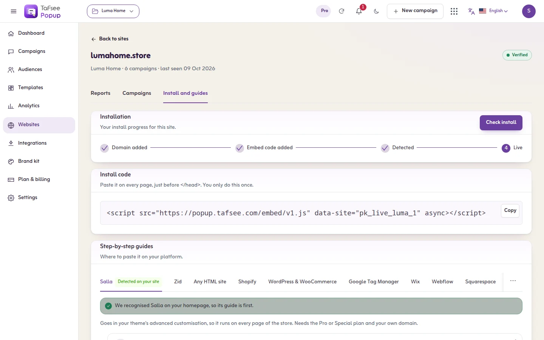Open Plan & billing in sidebar
Screen dimensions: 544x340
coord(39,179)
